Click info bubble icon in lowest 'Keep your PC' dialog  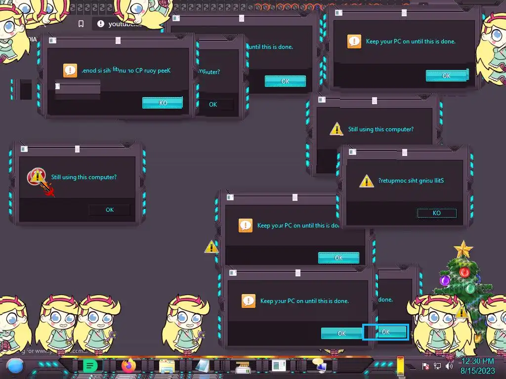(249, 301)
